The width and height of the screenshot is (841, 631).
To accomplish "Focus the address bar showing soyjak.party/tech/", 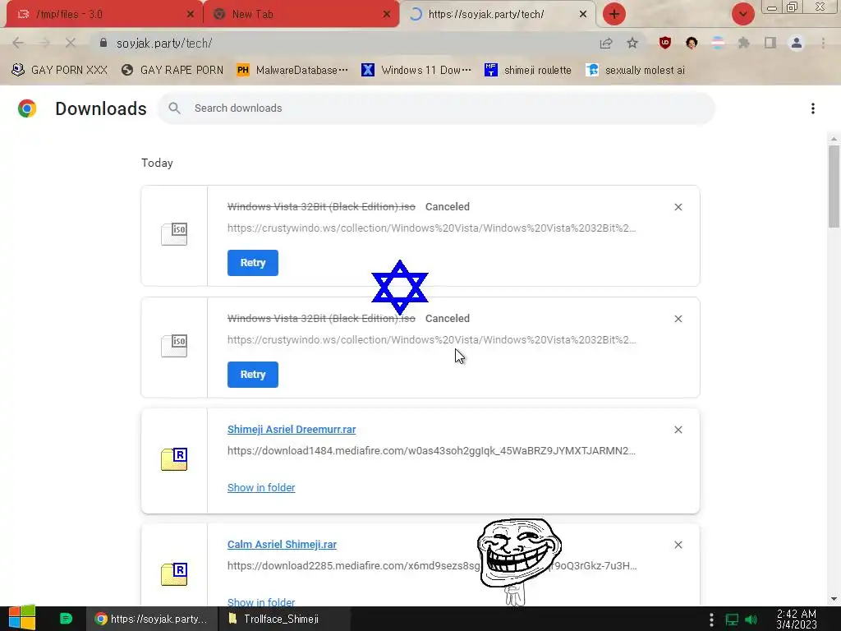I will [343, 43].
